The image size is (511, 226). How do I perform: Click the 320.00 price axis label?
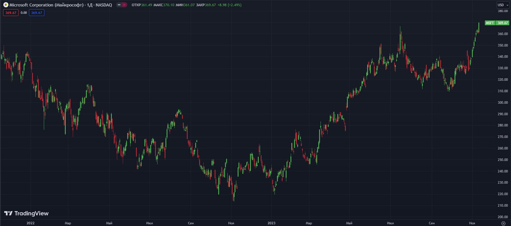pos(503,79)
